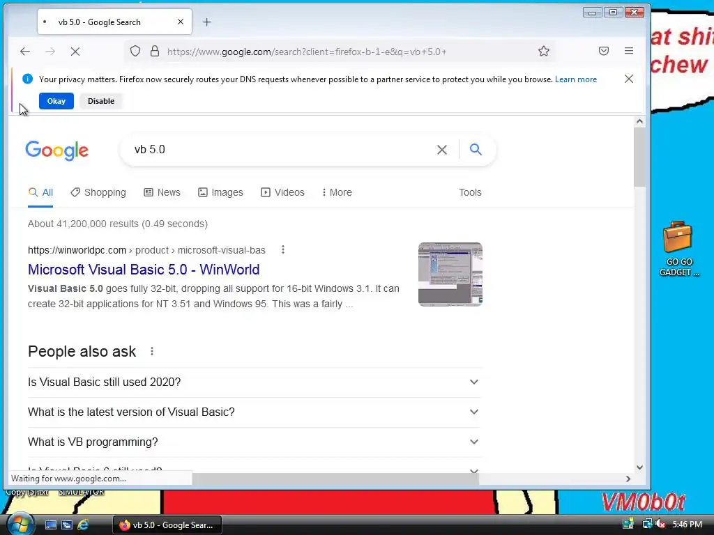The height and width of the screenshot is (535, 714).
Task: Switch to the News tab
Action: click(x=162, y=192)
